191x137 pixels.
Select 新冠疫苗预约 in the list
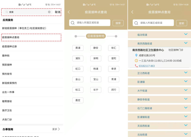click(x=10, y=83)
